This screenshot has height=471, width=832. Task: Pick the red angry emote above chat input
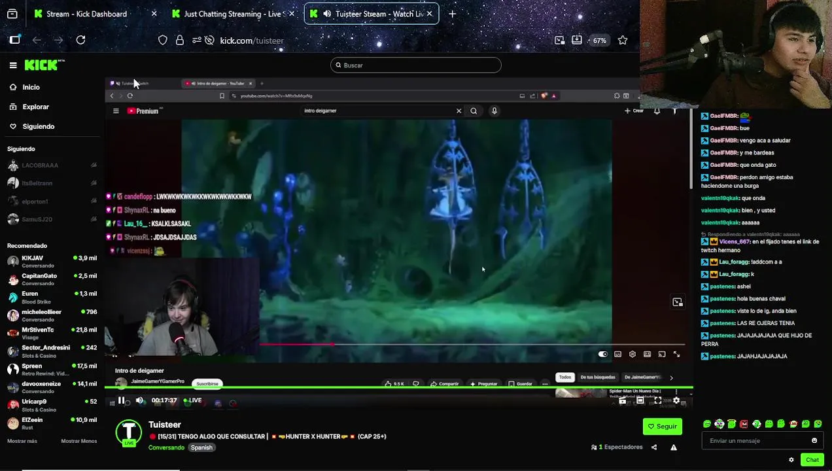744,424
